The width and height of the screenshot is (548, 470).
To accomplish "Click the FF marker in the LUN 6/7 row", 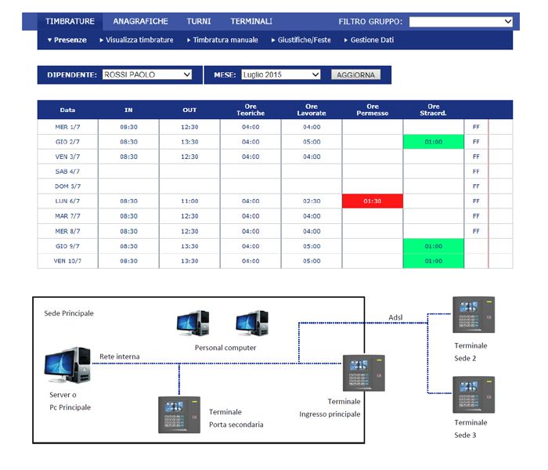I will [476, 201].
